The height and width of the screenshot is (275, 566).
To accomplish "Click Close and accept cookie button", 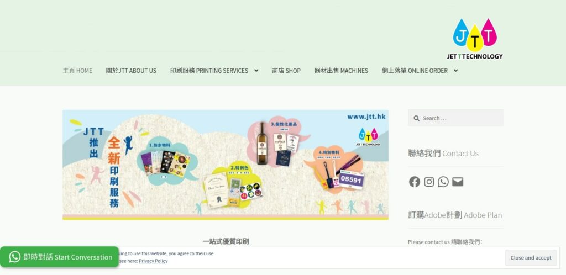I will (531, 258).
